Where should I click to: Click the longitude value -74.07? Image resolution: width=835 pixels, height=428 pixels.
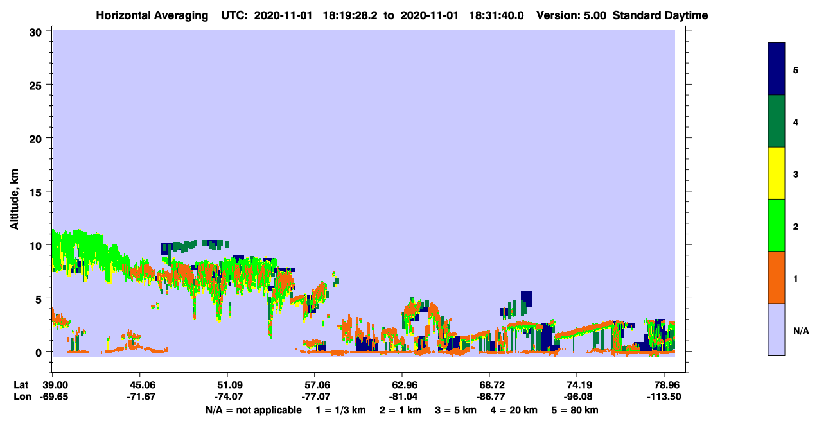tap(227, 397)
